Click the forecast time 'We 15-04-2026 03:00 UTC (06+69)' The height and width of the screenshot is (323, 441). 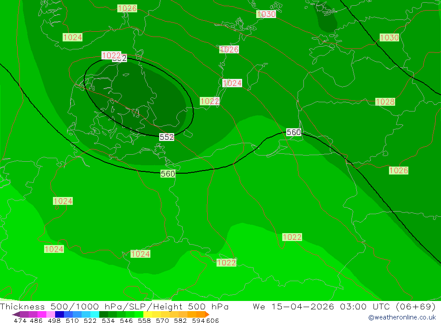344,306
